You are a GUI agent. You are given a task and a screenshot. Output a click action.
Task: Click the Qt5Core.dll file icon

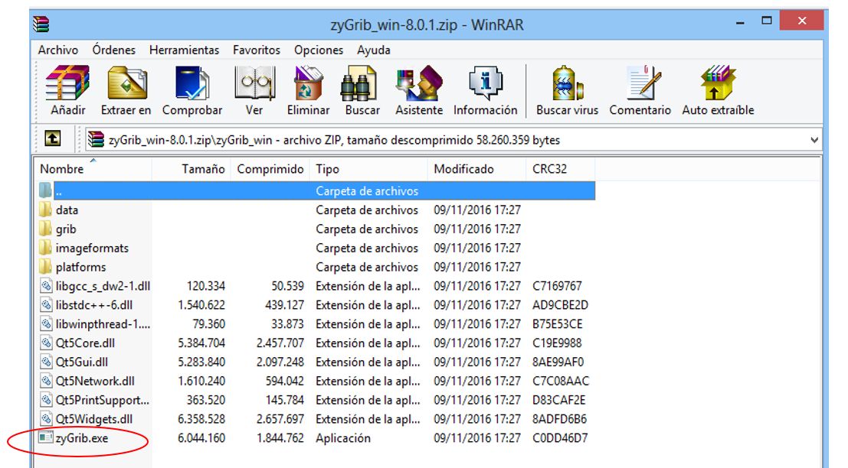[47, 343]
